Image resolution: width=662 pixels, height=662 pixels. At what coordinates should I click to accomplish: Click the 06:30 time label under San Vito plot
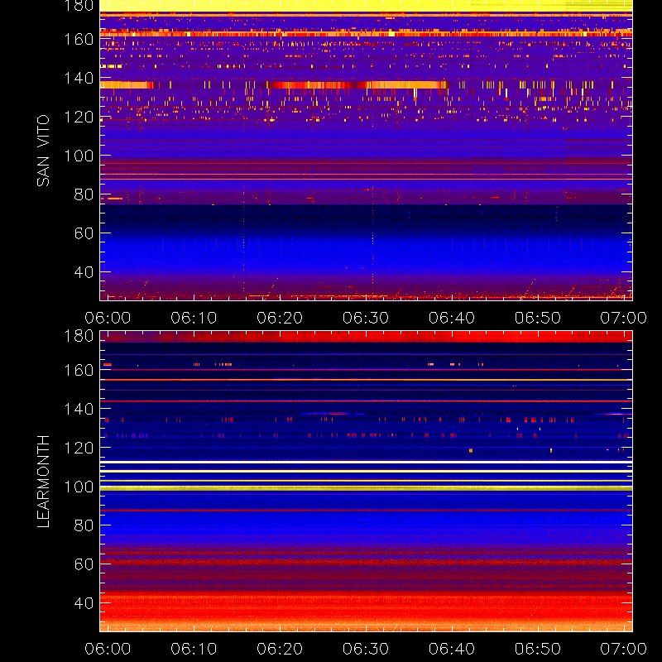(366, 318)
